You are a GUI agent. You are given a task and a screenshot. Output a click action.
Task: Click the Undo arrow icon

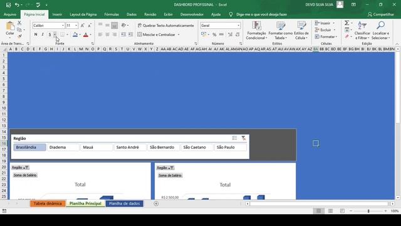click(17, 4)
